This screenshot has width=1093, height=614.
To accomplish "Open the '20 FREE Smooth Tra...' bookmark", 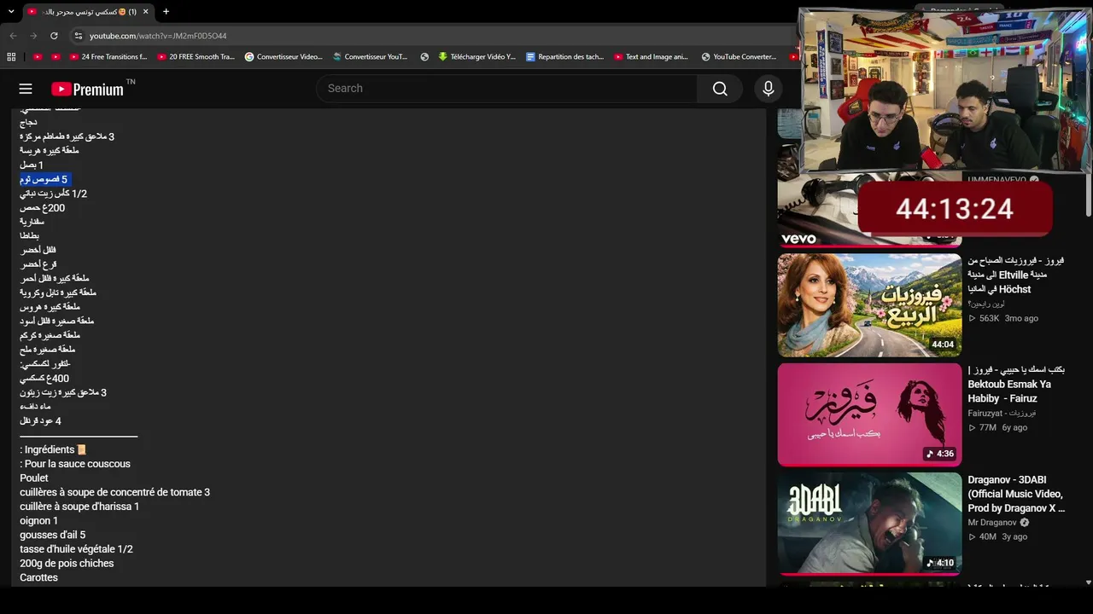I will 196,57.
